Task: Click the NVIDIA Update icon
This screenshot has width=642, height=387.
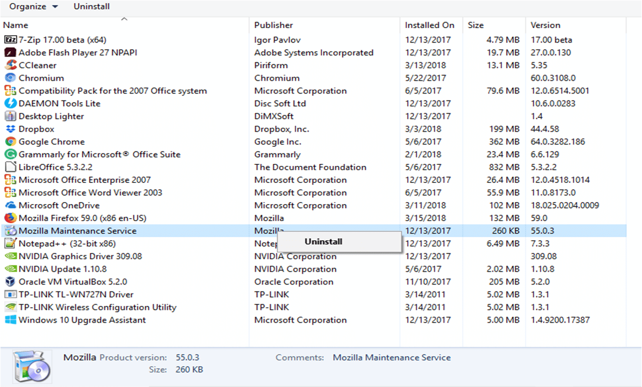Action: 11,269
